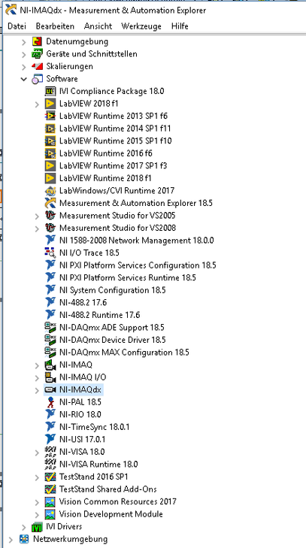Click the LabWindows/CVI Runtime icon

pyautogui.click(x=50, y=191)
